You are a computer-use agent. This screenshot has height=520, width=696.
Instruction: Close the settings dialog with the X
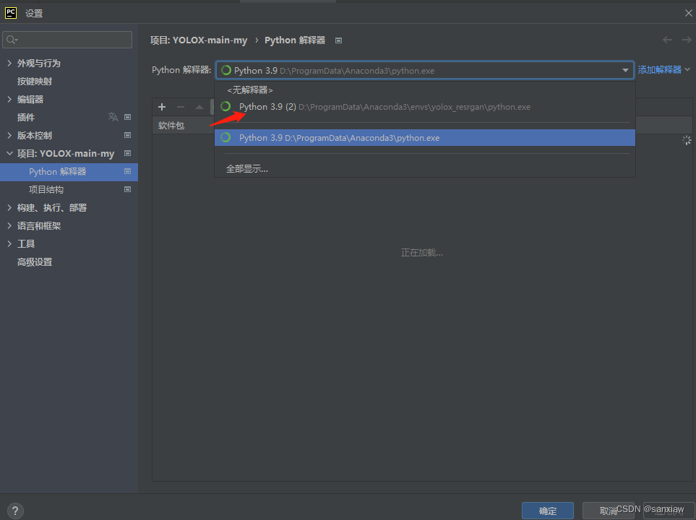(689, 13)
